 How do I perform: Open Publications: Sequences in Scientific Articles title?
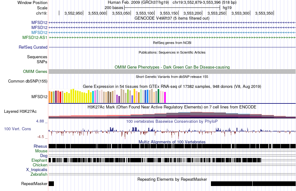coord(172,52)
